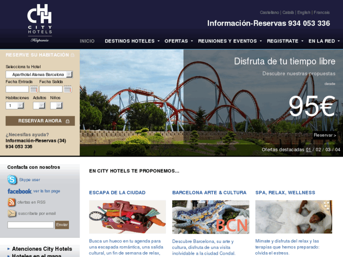
Task: Focus the Fecha Salida date field
Action: 51,89
